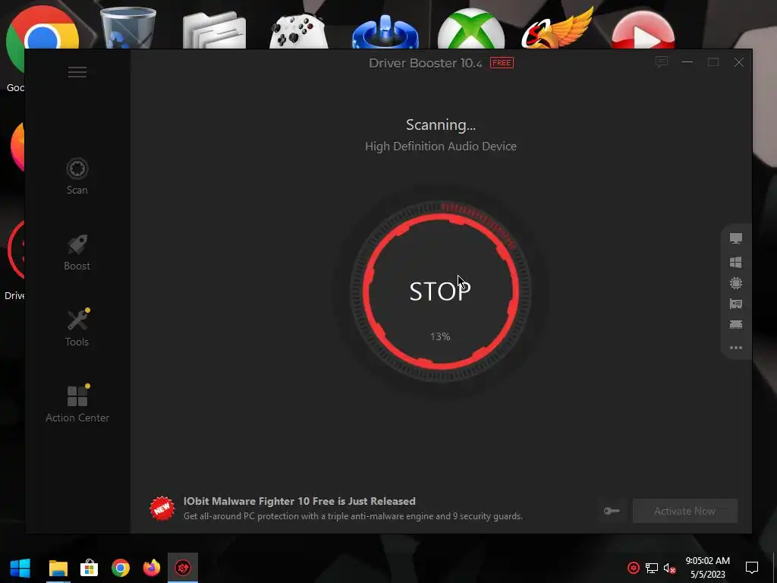Viewport: 777px width, 583px height.
Task: Open the taskbar clock and date
Action: 708,568
